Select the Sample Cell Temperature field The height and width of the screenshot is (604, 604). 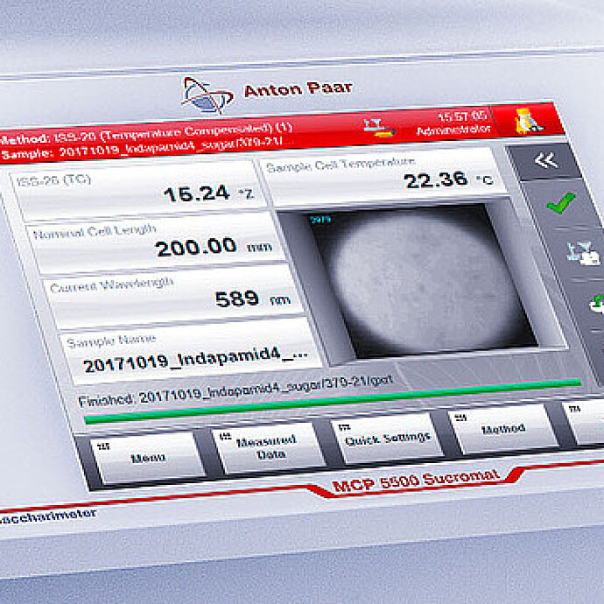click(x=381, y=175)
